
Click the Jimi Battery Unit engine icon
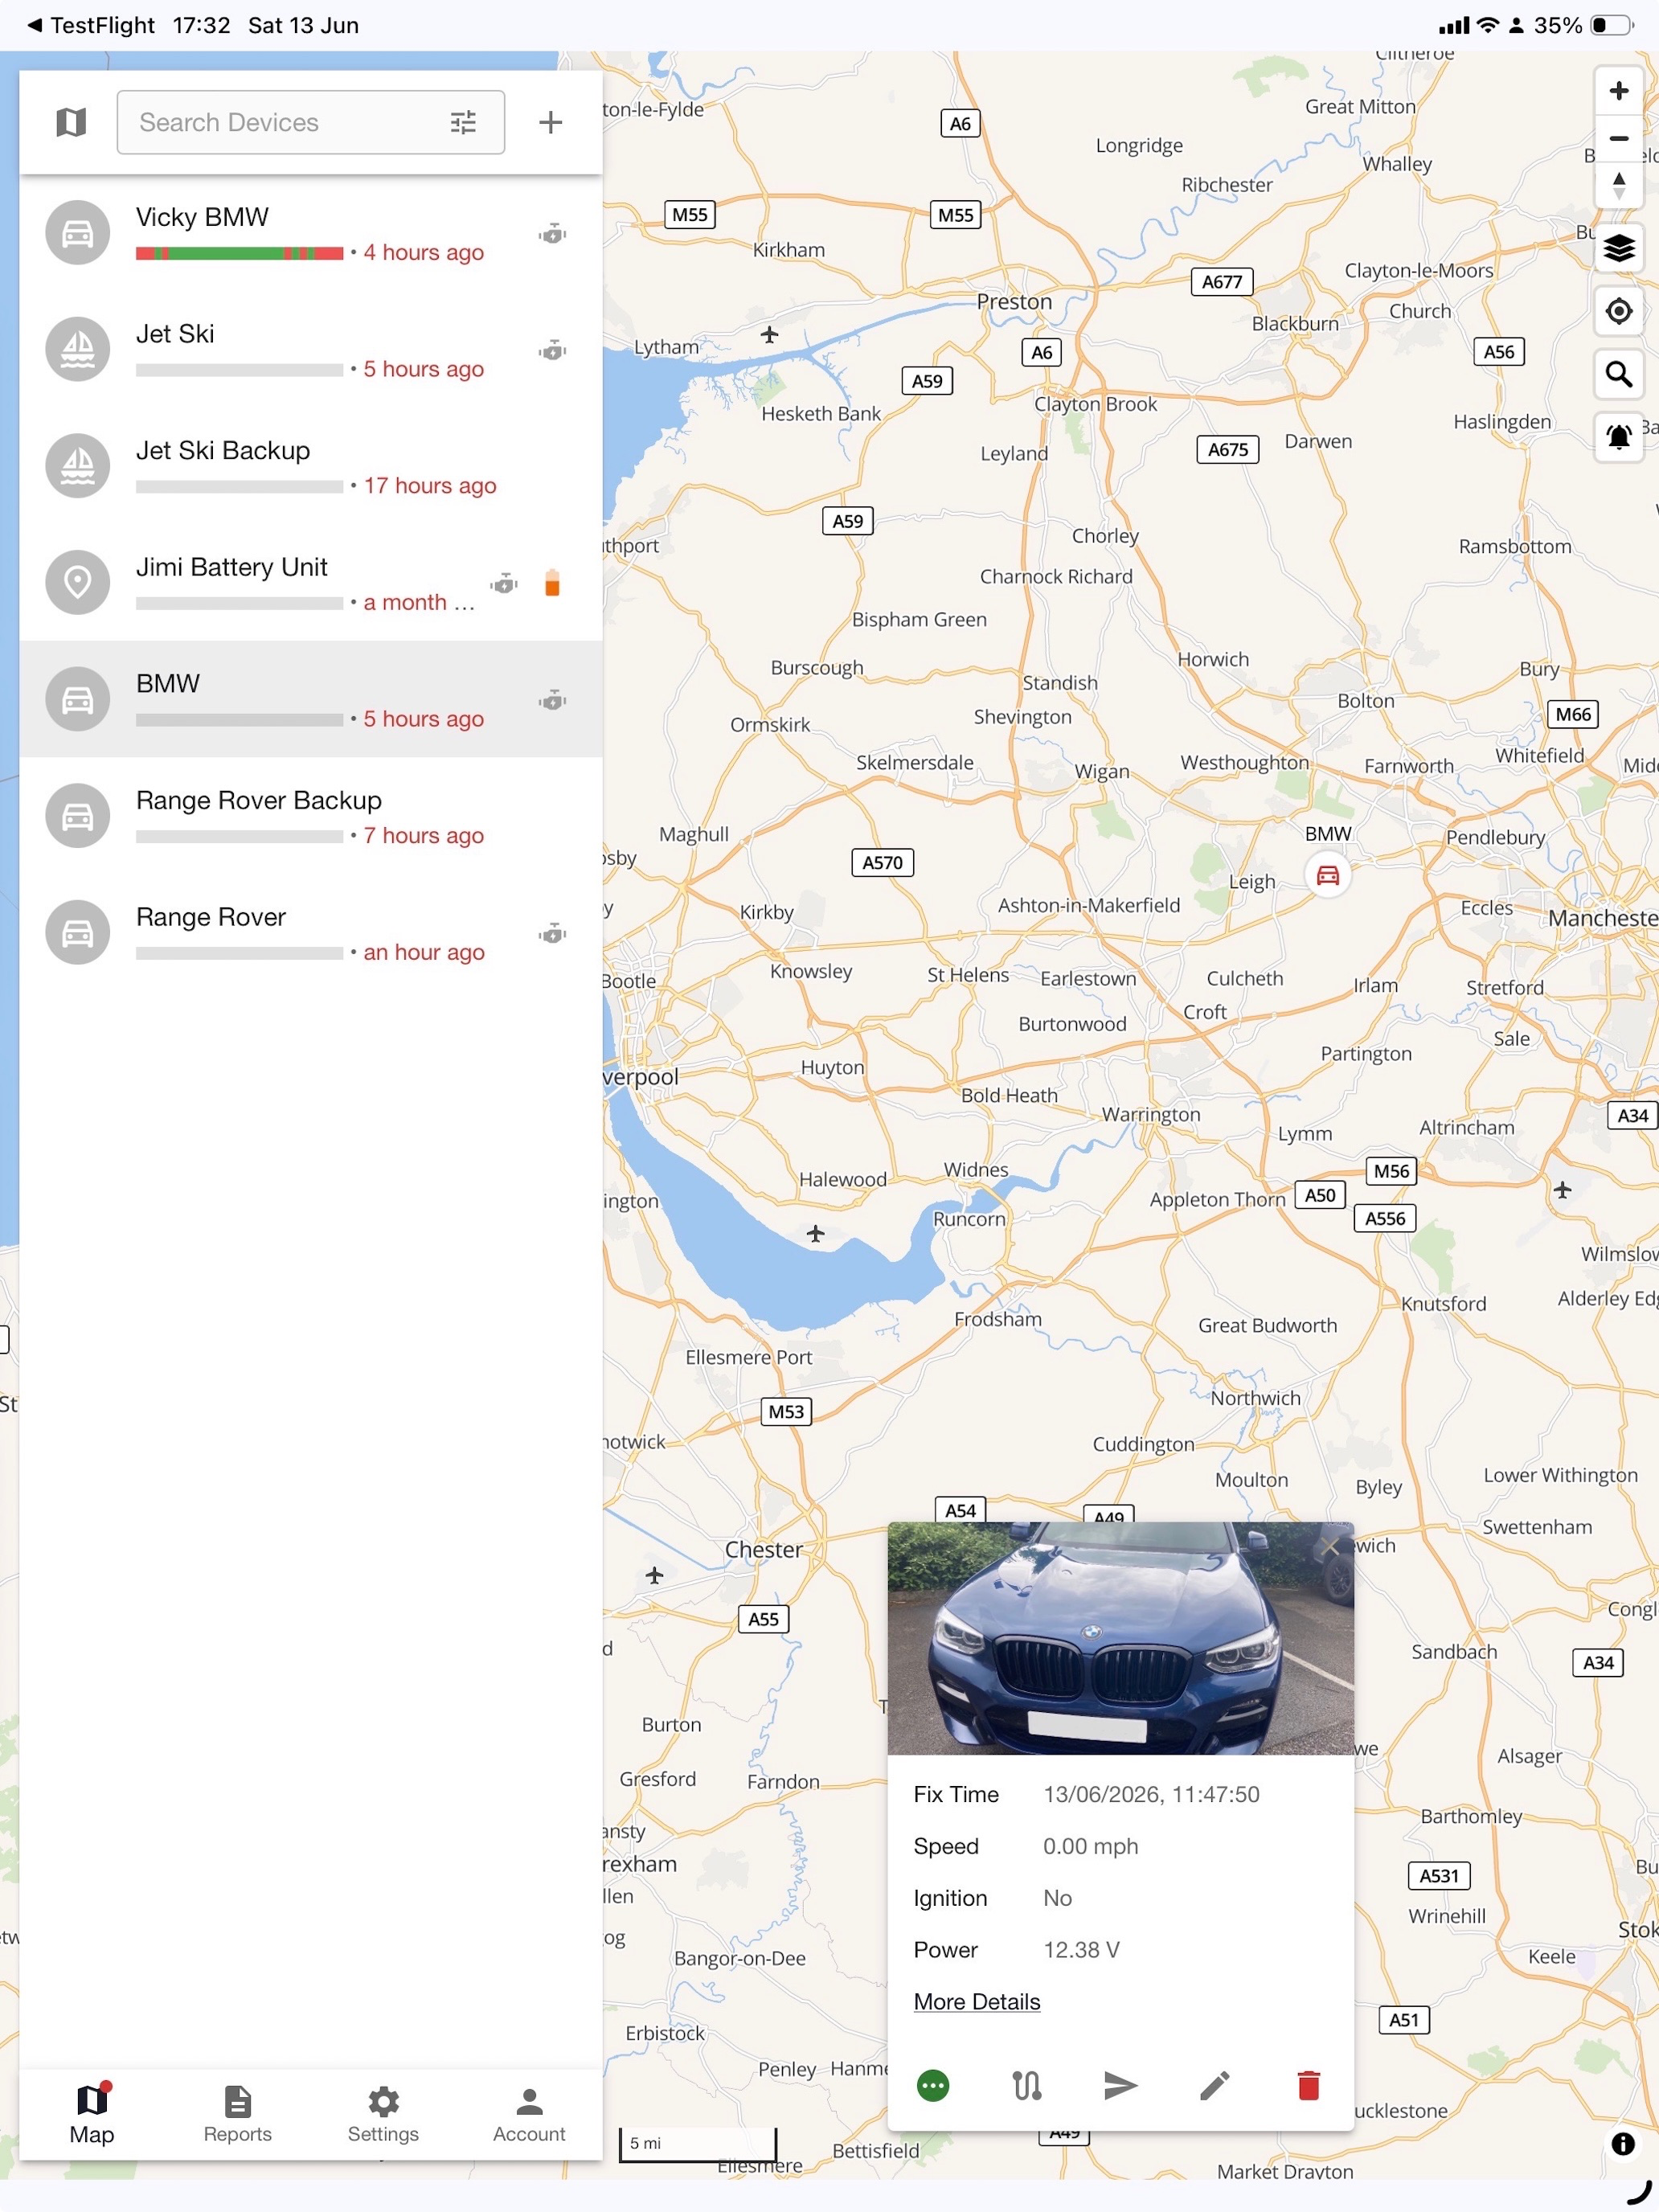(504, 584)
